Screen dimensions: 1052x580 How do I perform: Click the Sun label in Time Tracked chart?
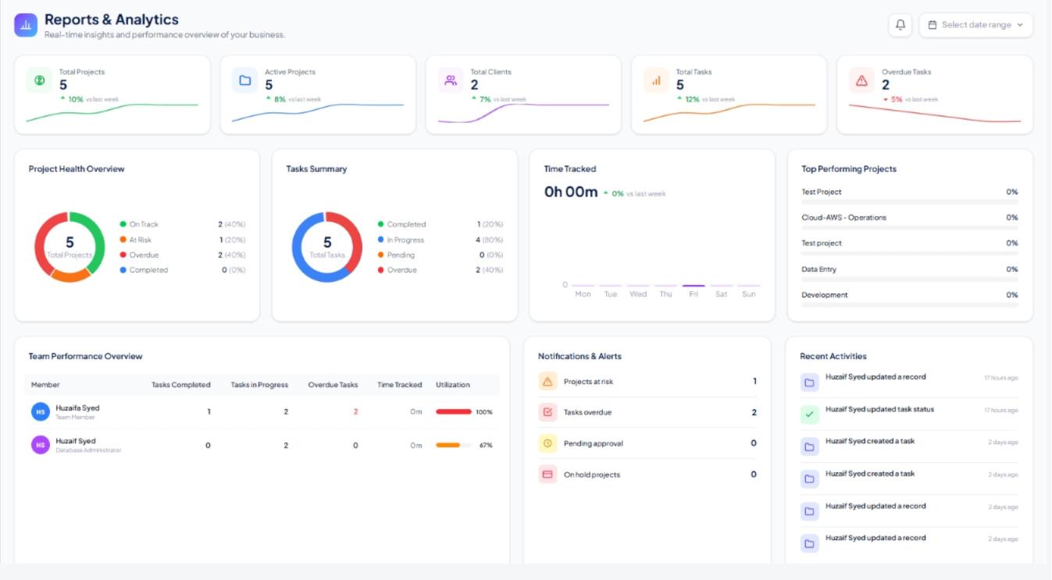pos(749,294)
